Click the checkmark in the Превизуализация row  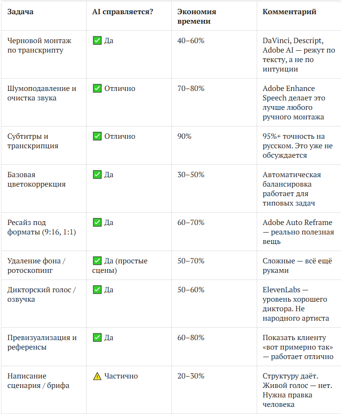(97, 337)
